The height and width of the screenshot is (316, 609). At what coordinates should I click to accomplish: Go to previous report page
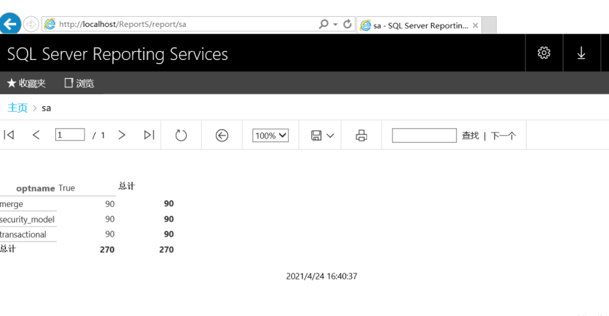click(x=35, y=135)
